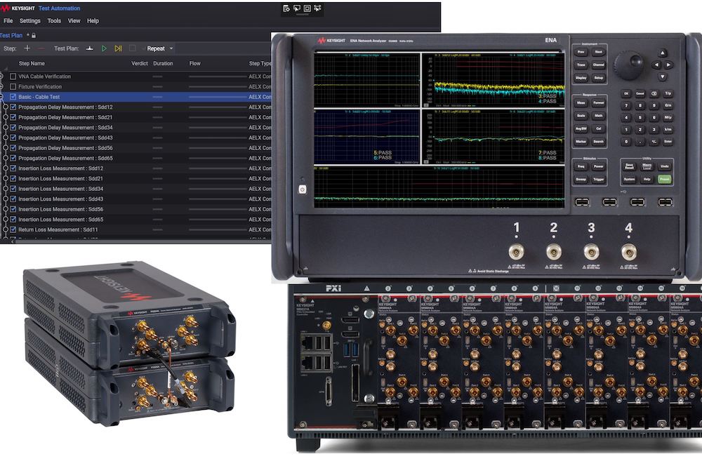Select the Test Plan tab

tap(11, 34)
